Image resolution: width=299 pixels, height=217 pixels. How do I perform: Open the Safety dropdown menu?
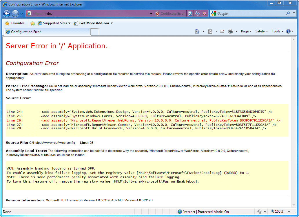(261, 31)
